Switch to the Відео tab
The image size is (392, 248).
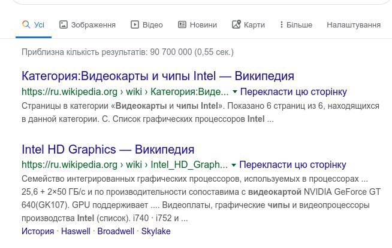[147, 25]
